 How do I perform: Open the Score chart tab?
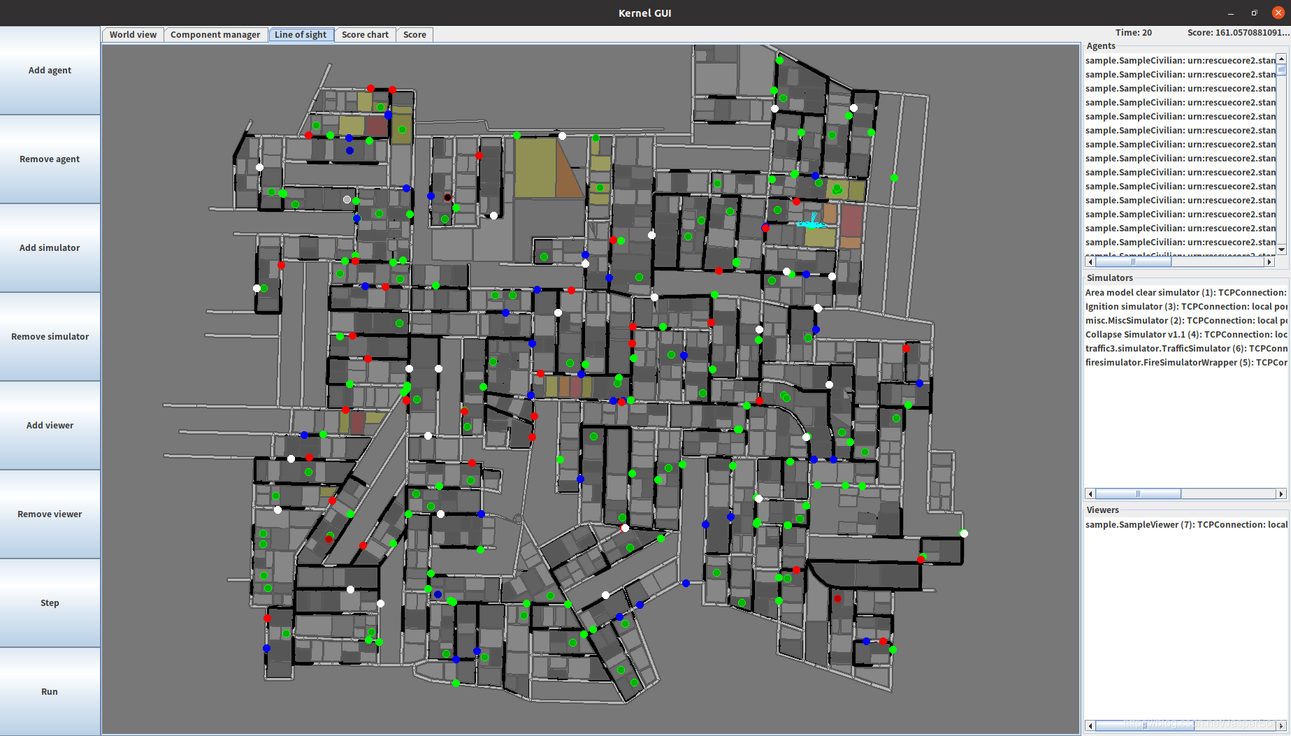[x=365, y=35]
